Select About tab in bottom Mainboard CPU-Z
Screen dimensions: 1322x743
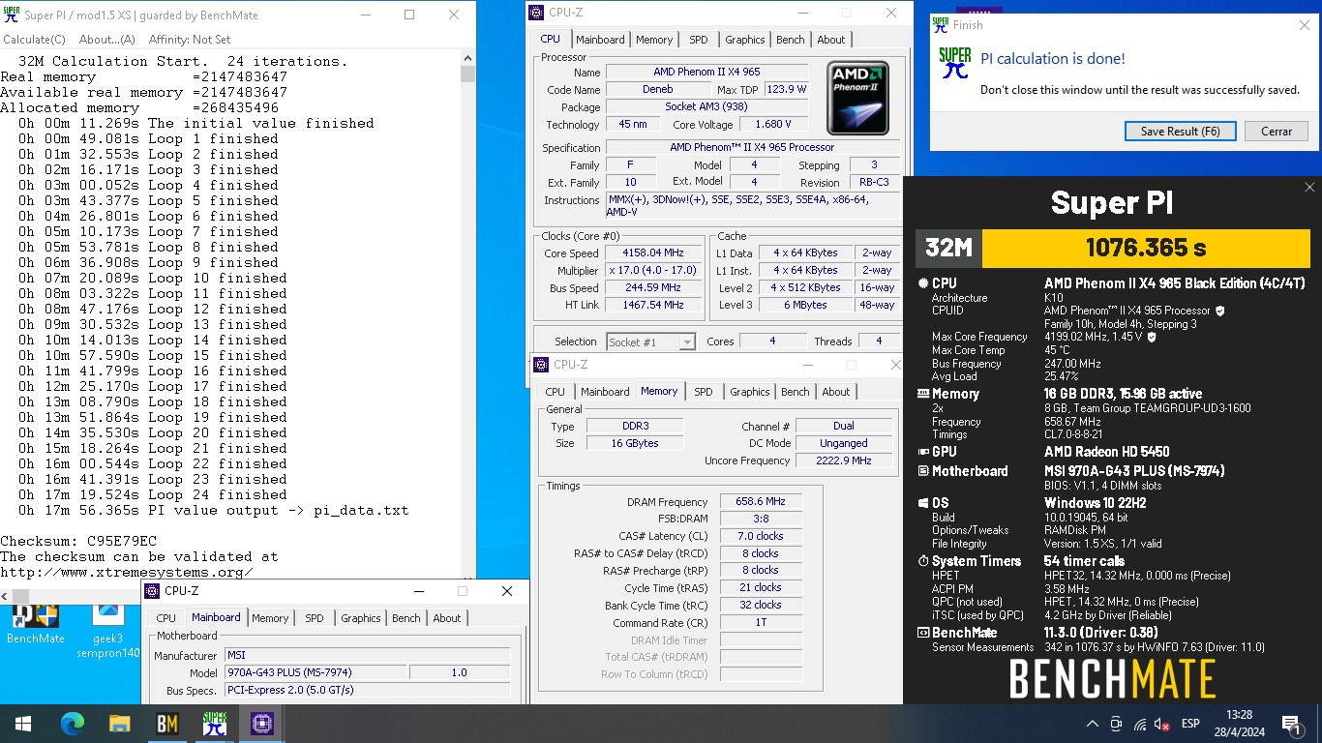(447, 618)
